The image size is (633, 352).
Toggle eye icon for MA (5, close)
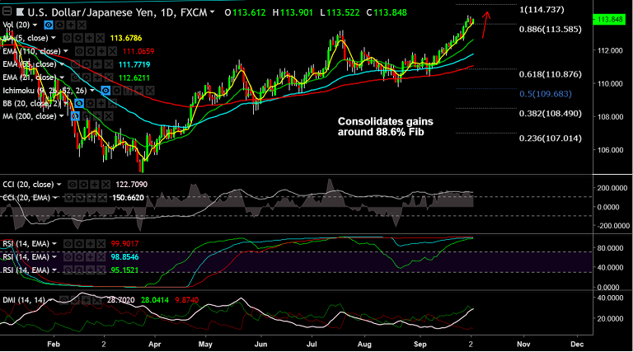(67, 39)
